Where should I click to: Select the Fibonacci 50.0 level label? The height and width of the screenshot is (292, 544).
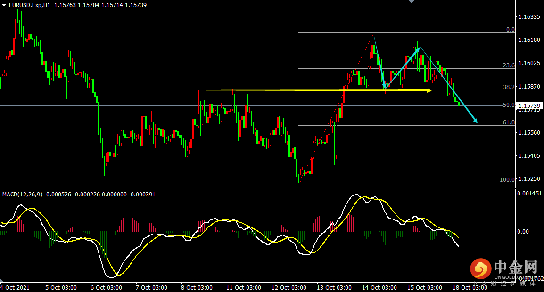pos(509,105)
